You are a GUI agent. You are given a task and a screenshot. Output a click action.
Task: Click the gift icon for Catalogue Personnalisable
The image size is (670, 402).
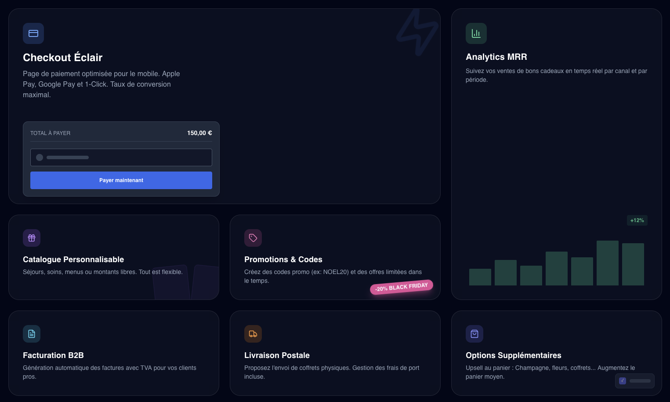pos(32,238)
